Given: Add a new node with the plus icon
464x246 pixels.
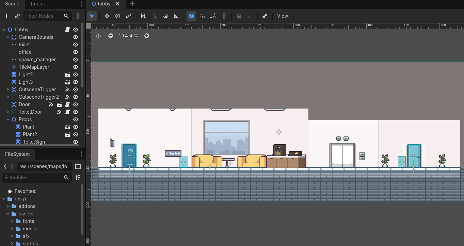Looking at the screenshot, I should tap(6, 16).
